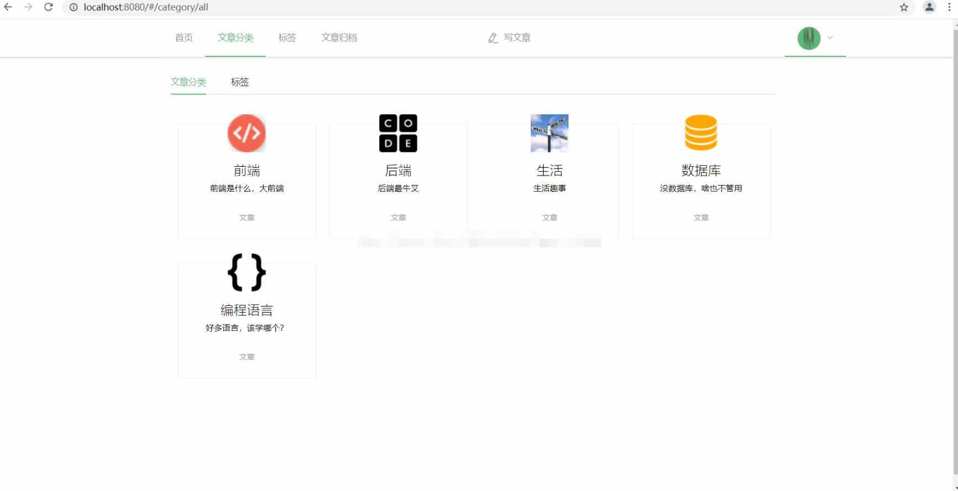The height and width of the screenshot is (491, 958).
Task: Expand the dropdown arrow beside the avatar
Action: point(830,38)
